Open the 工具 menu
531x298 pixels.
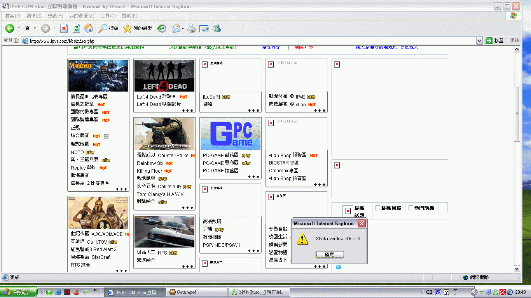click(x=108, y=16)
